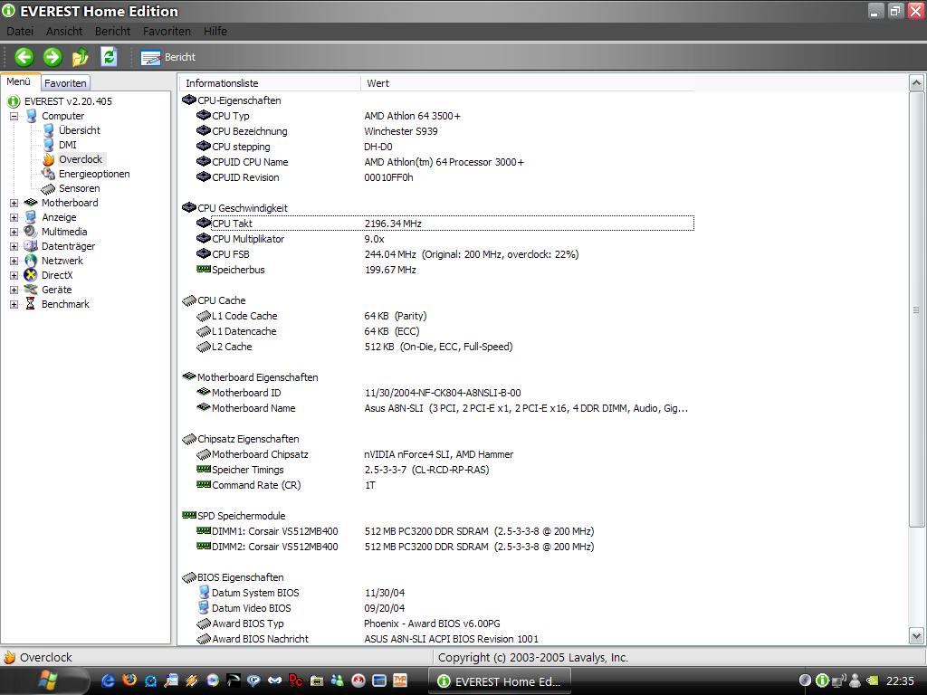Select EVEREST v2.20.405 root tree node

[68, 101]
